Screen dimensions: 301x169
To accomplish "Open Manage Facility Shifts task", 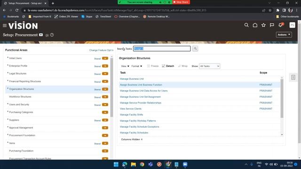I will [x=131, y=115].
